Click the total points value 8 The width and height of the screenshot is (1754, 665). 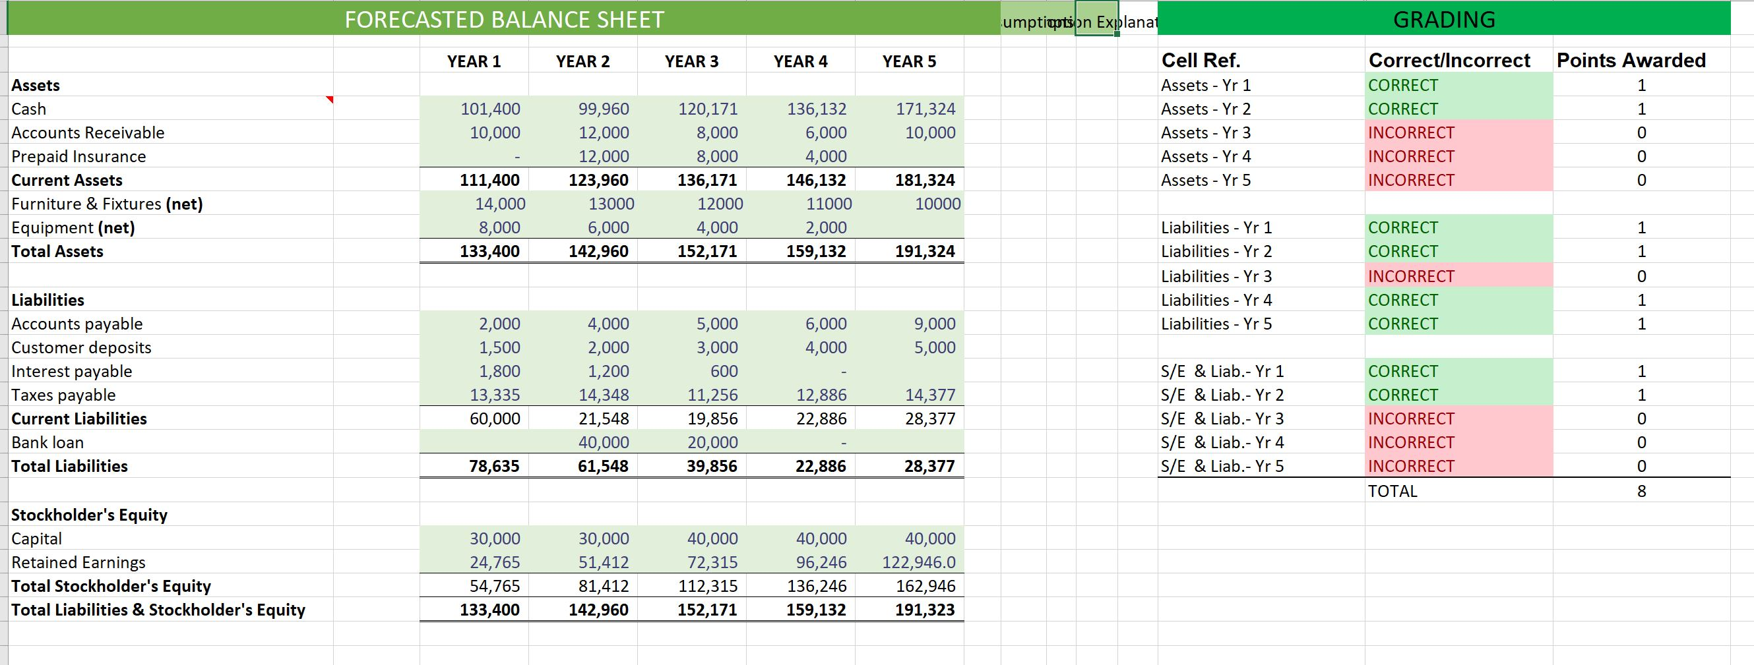pos(1642,491)
